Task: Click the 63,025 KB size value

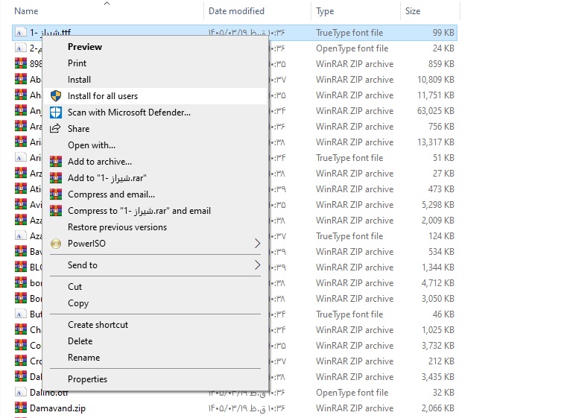Action: [435, 111]
